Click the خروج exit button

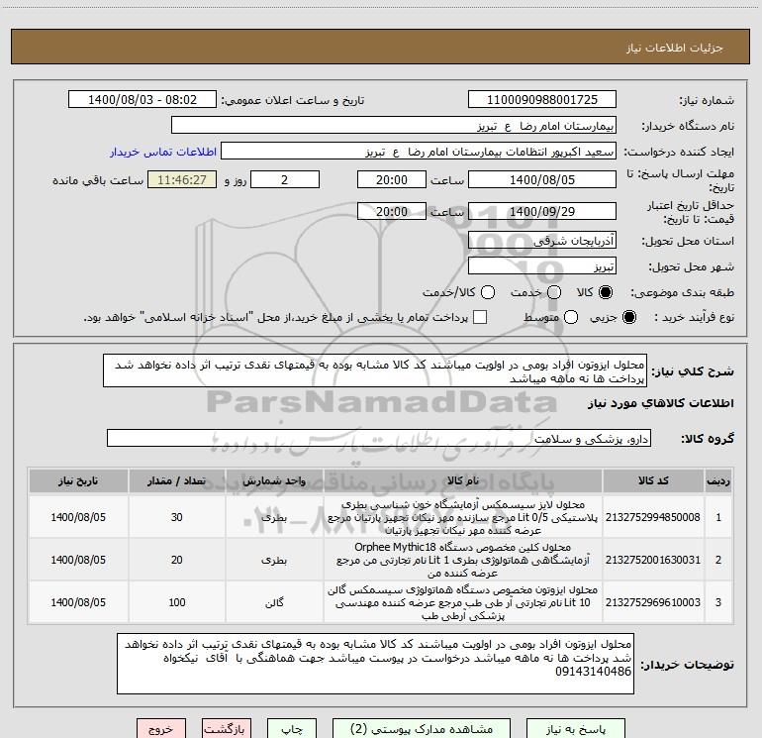[161, 729]
